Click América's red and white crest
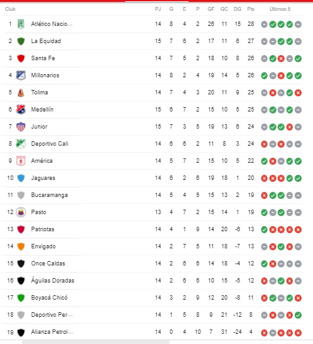The width and height of the screenshot is (313, 344). [21, 161]
